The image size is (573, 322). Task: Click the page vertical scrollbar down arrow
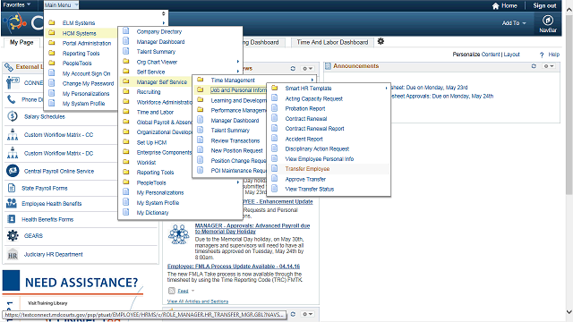[x=569, y=312]
